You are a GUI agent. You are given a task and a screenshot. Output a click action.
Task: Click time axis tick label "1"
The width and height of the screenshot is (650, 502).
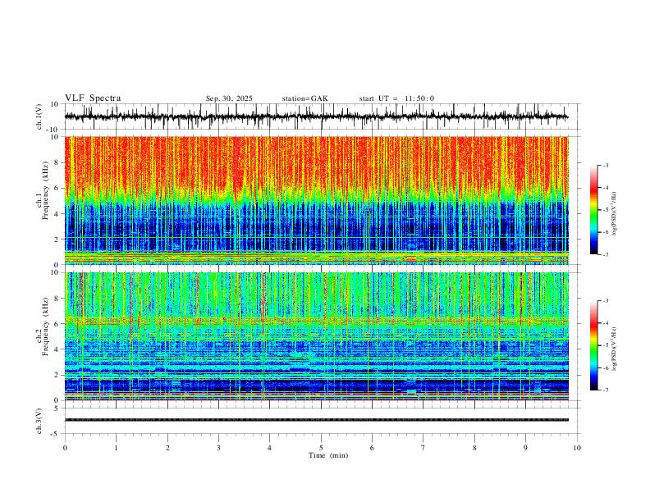point(116,448)
